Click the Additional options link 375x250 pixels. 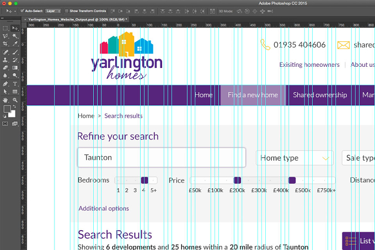pyautogui.click(x=104, y=209)
